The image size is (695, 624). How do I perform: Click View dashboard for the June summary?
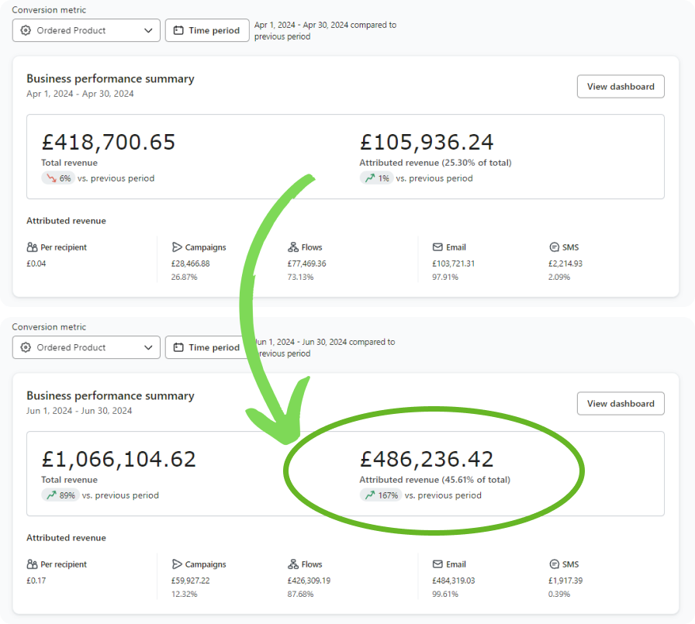point(621,404)
